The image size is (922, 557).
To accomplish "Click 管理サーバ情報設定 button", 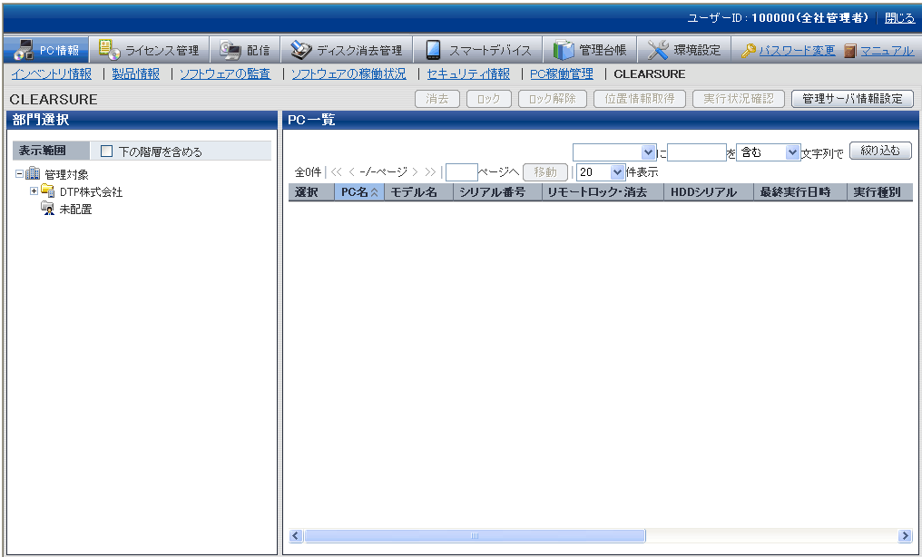I will tap(851, 99).
